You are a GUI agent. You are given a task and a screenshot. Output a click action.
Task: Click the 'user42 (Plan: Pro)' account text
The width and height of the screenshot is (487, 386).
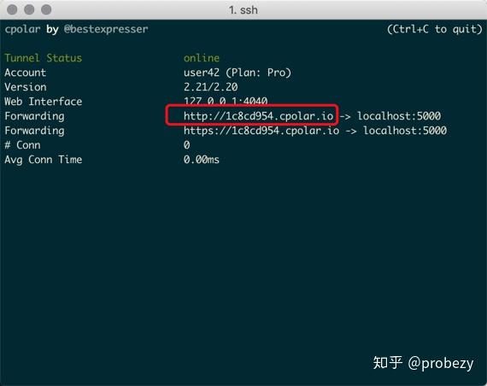click(238, 73)
